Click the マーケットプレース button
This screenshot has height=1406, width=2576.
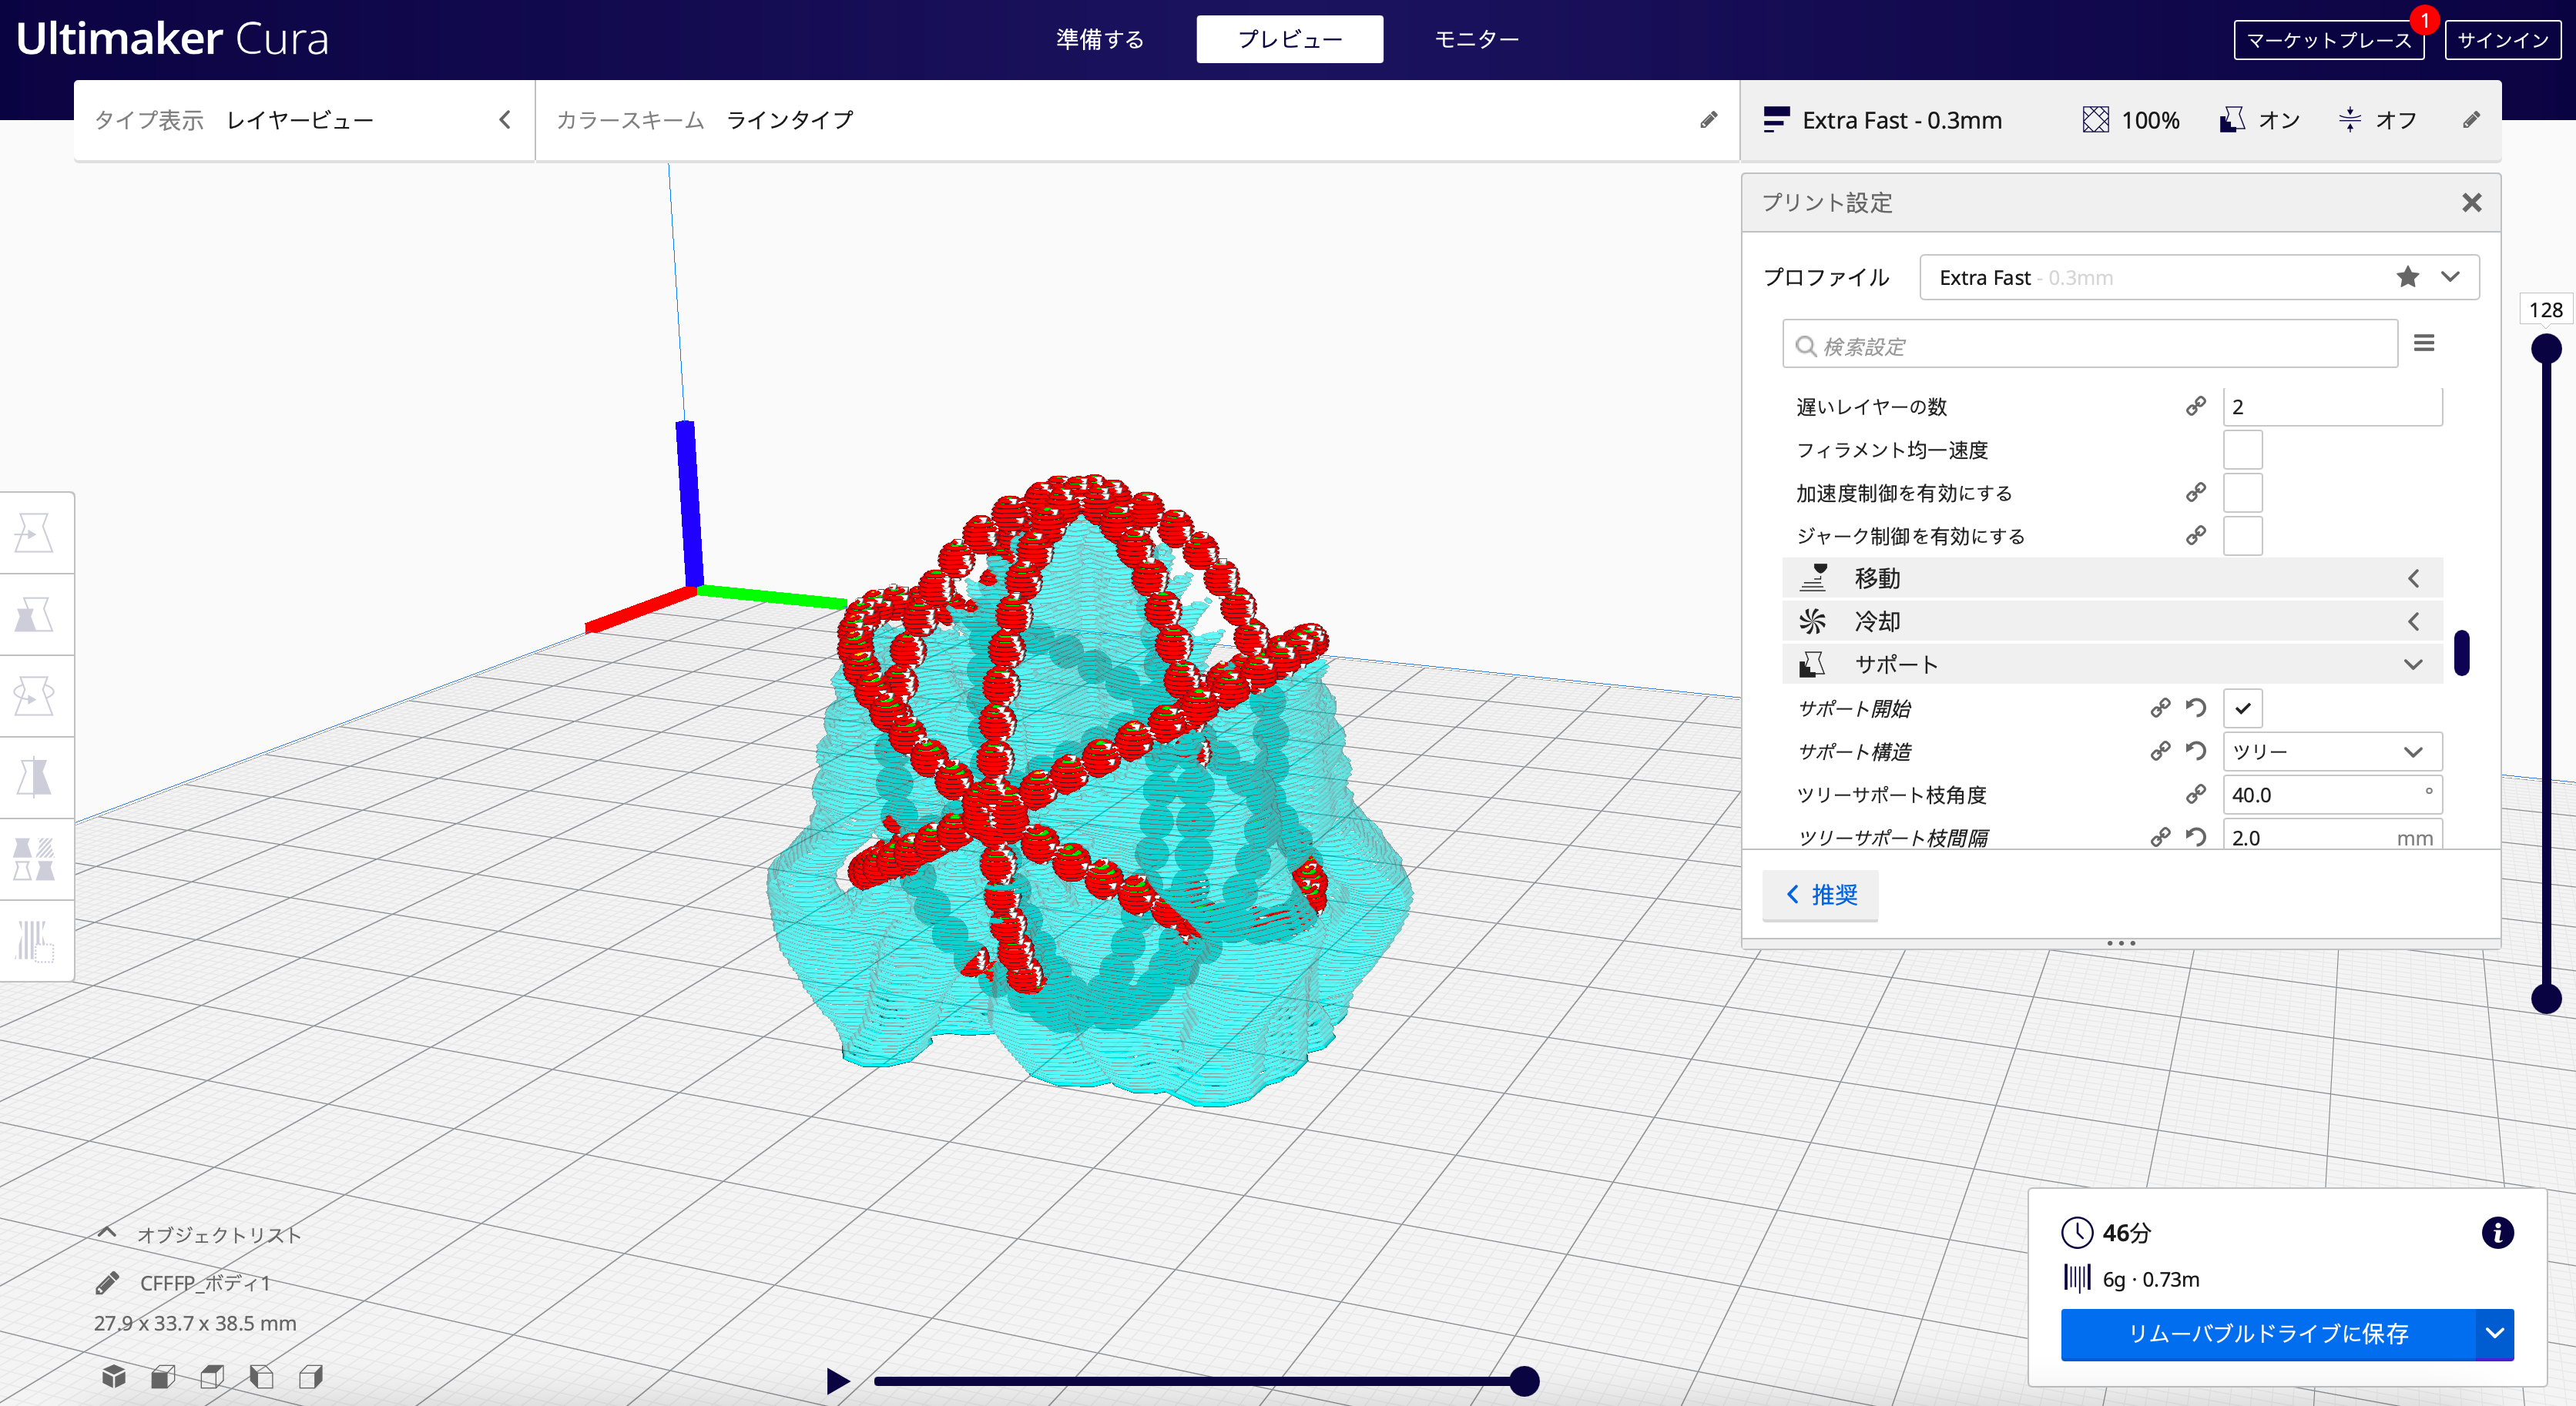coord(2328,40)
